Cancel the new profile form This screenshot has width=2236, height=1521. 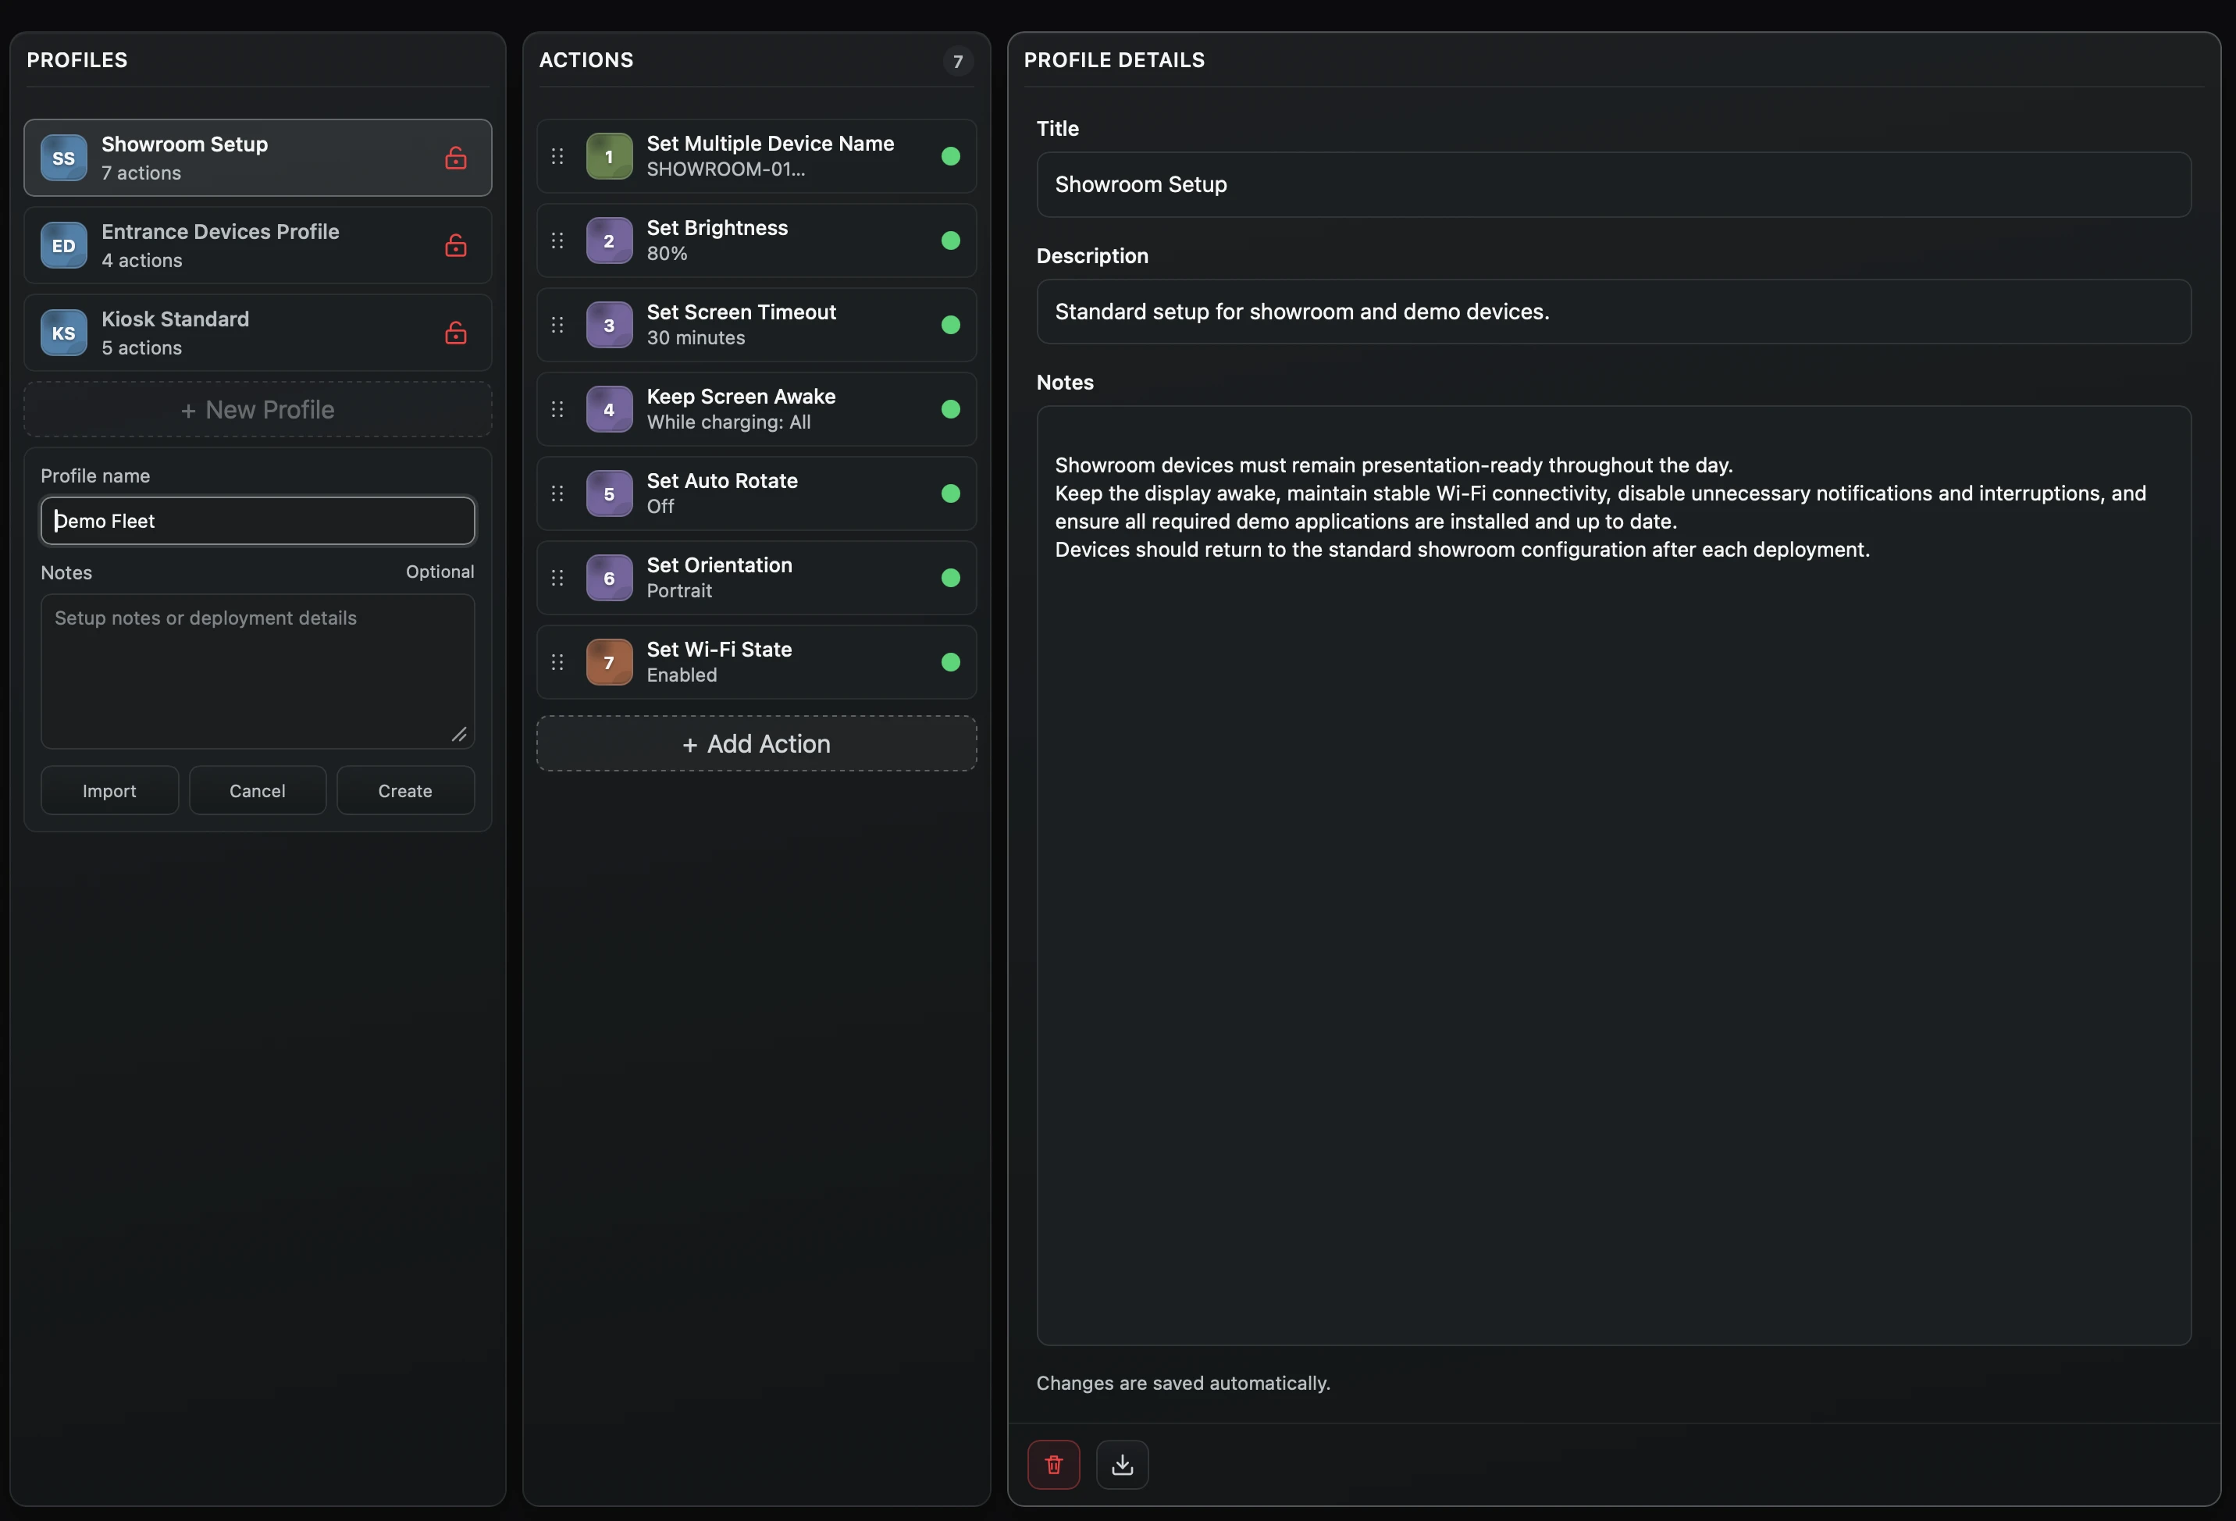257,791
